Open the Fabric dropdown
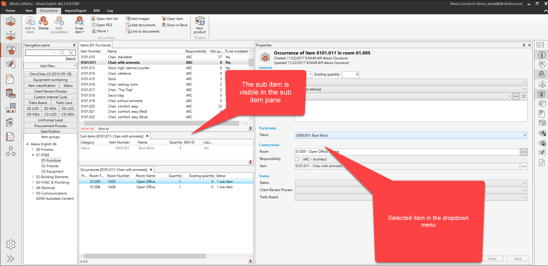 pos(524,135)
